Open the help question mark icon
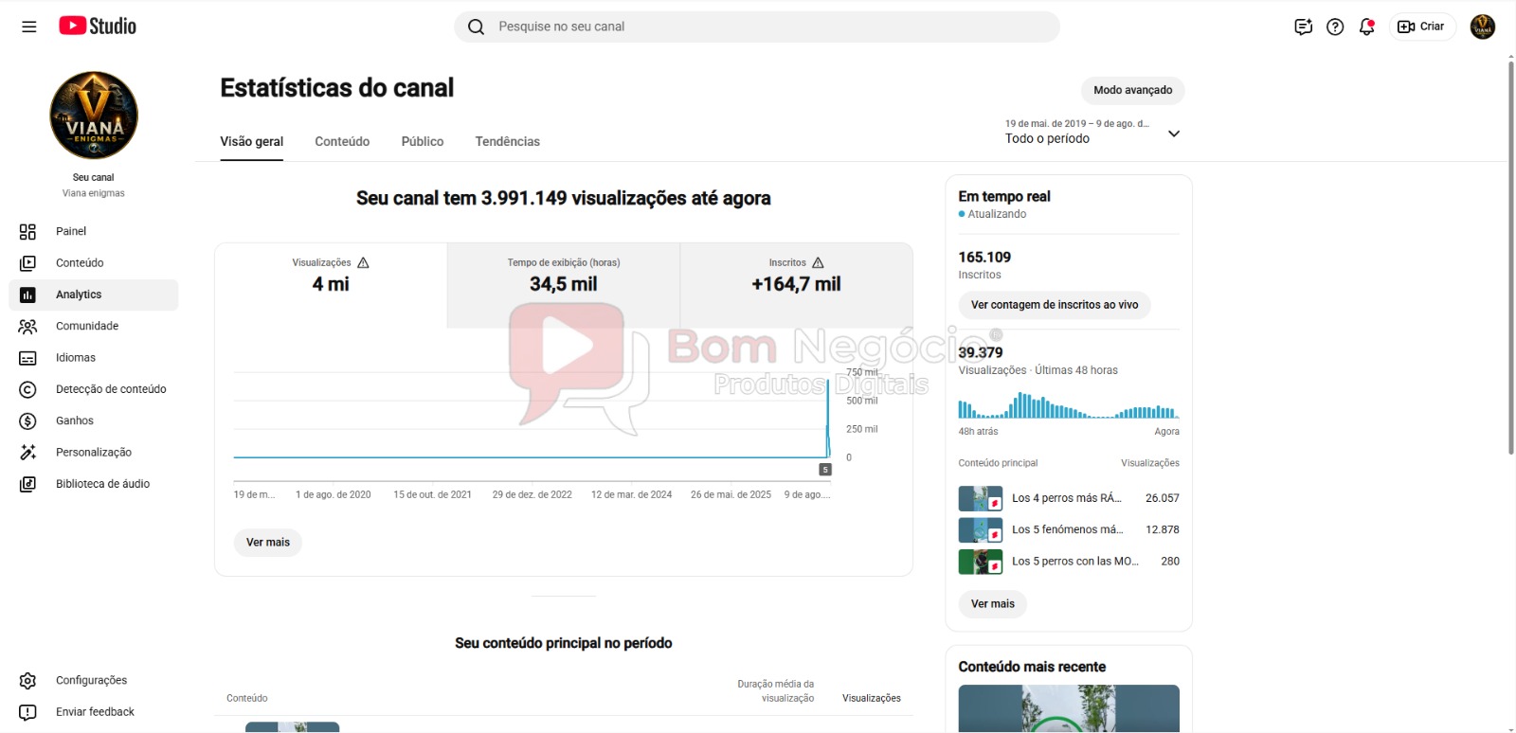Image resolution: width=1516 pixels, height=733 pixels. click(x=1335, y=27)
